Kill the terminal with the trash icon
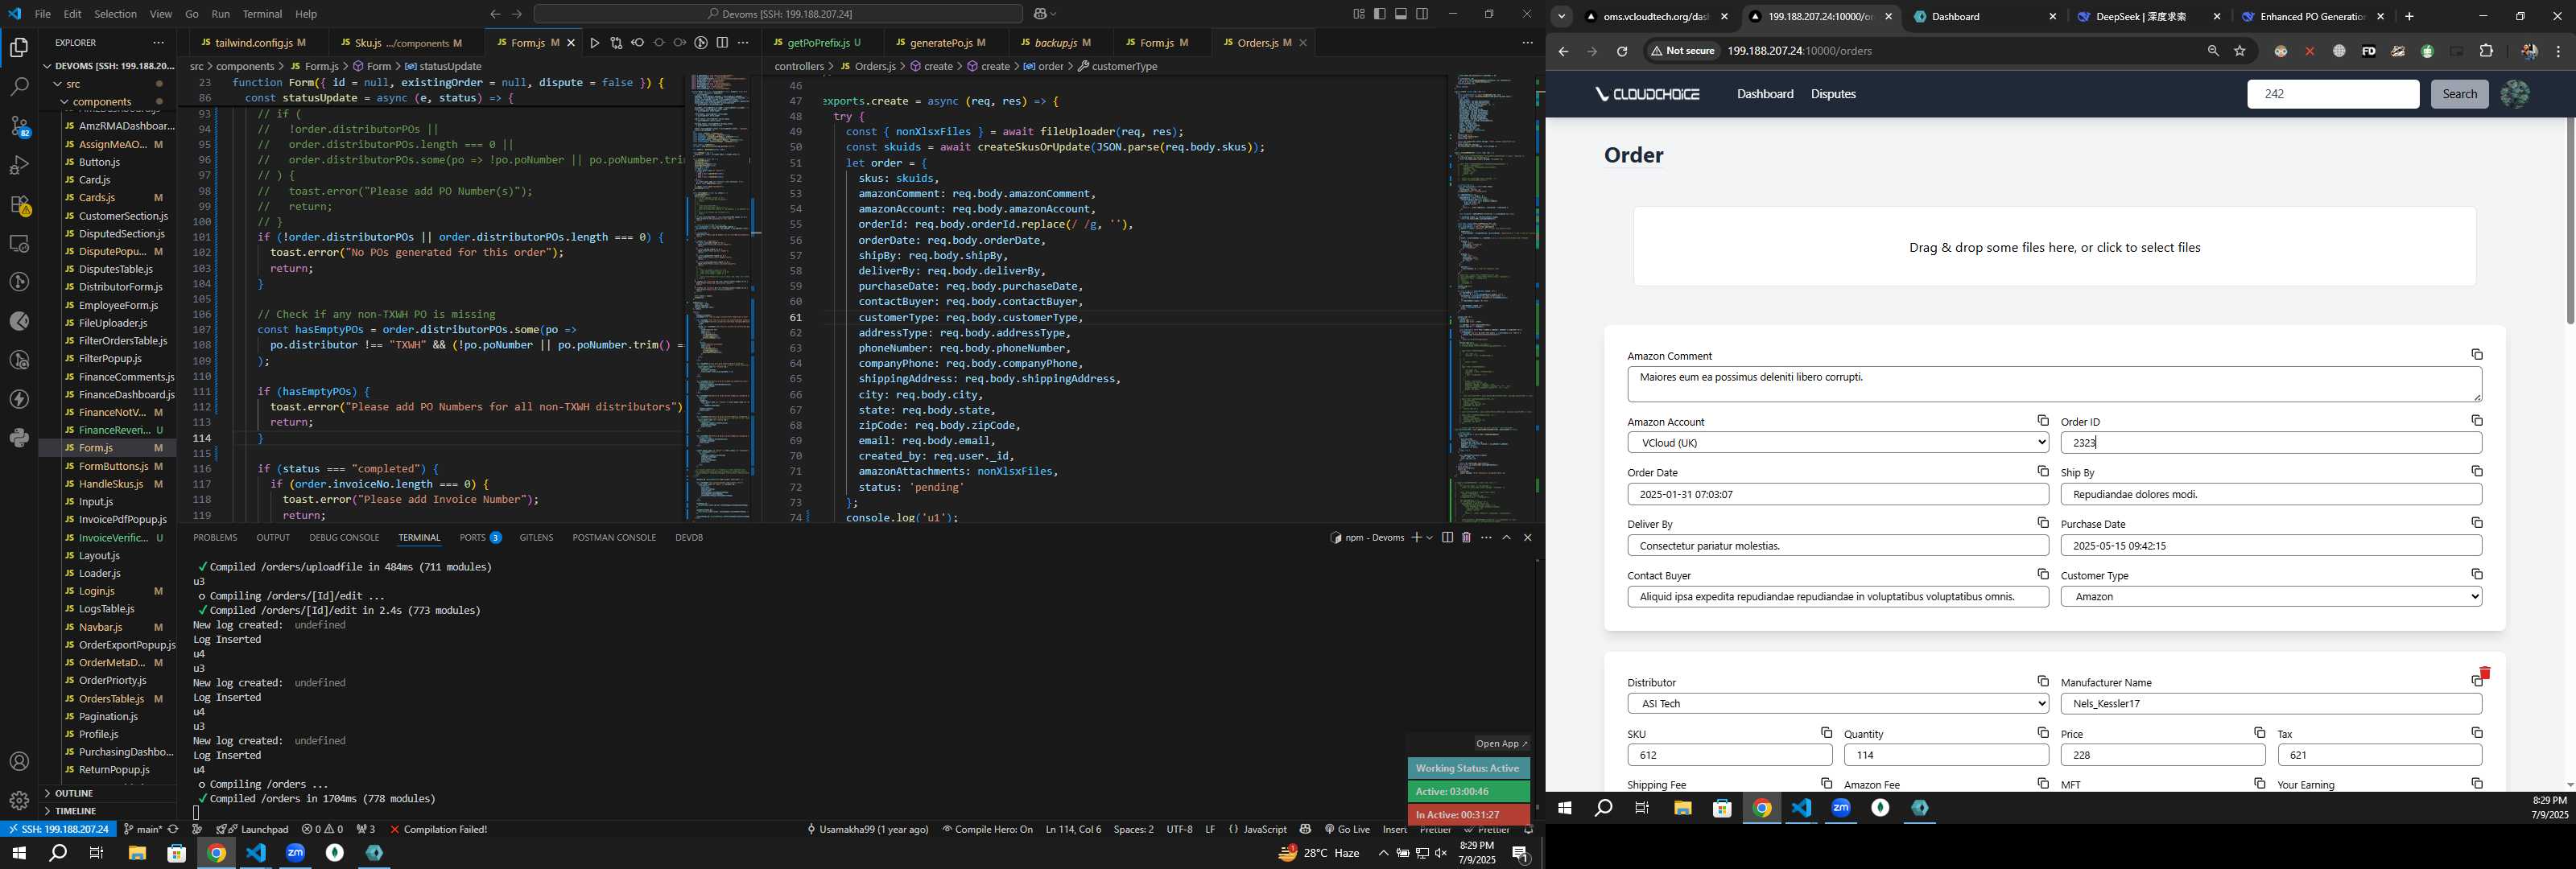The height and width of the screenshot is (869, 2576). pyautogui.click(x=1466, y=538)
